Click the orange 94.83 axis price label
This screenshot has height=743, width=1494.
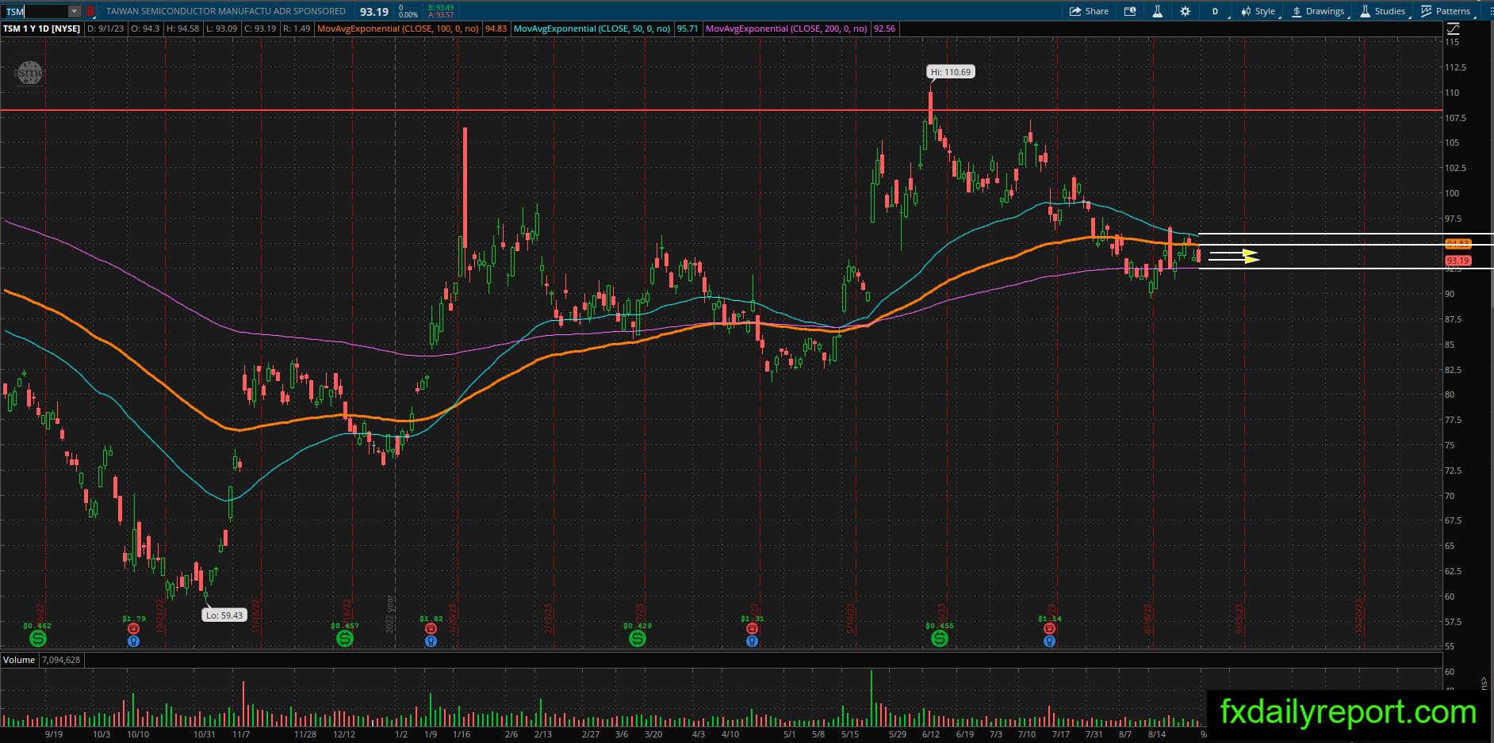click(x=1458, y=244)
